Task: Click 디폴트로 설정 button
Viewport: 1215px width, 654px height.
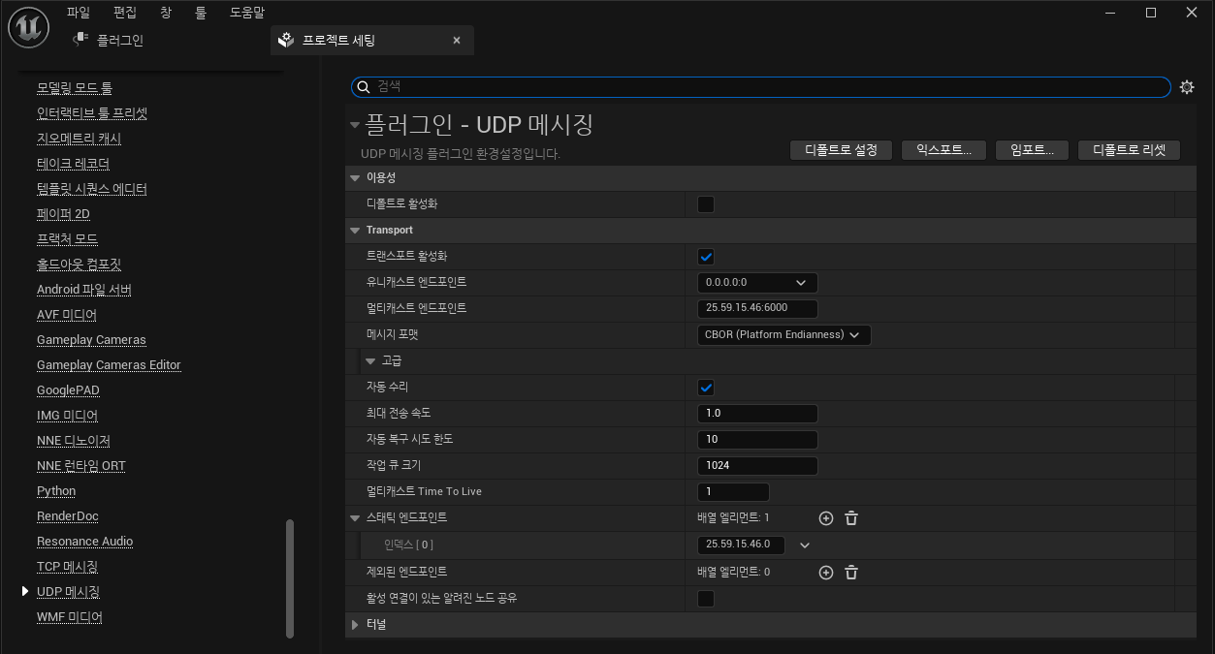Action: 841,150
